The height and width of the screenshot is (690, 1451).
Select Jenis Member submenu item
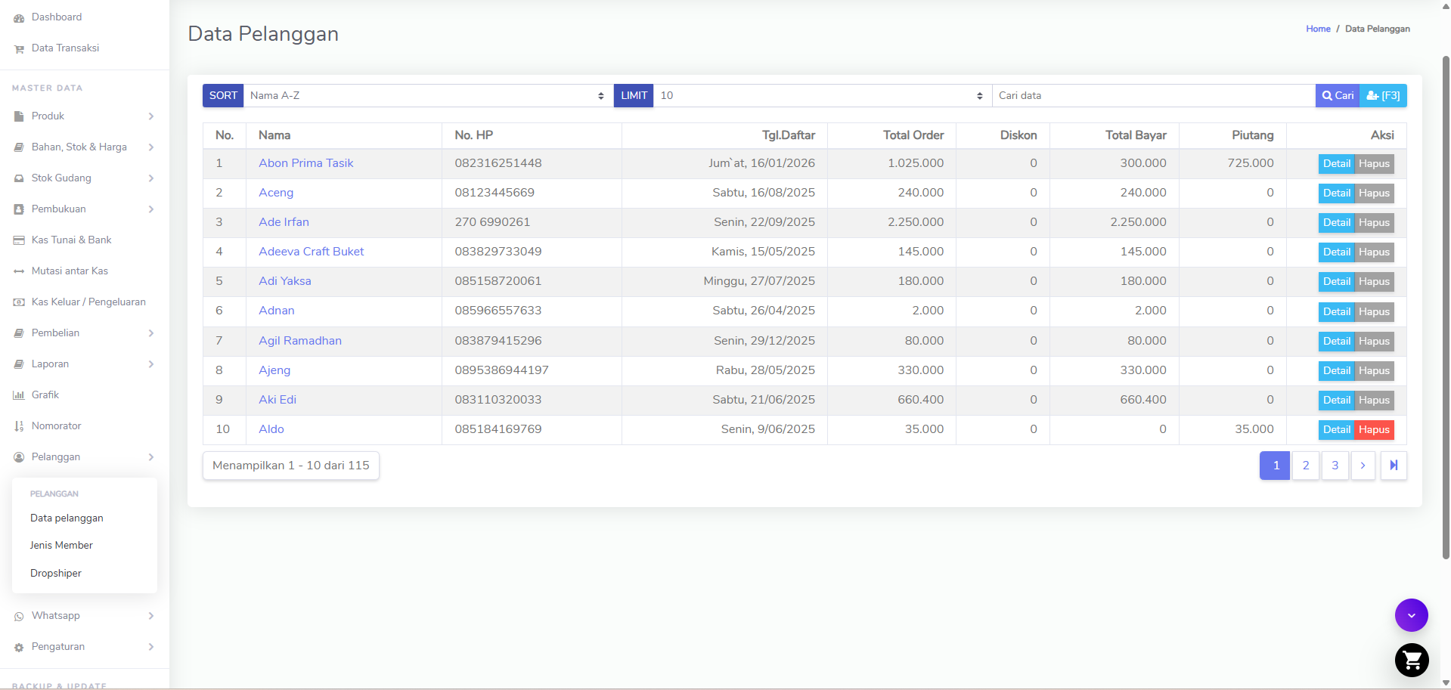[61, 546]
